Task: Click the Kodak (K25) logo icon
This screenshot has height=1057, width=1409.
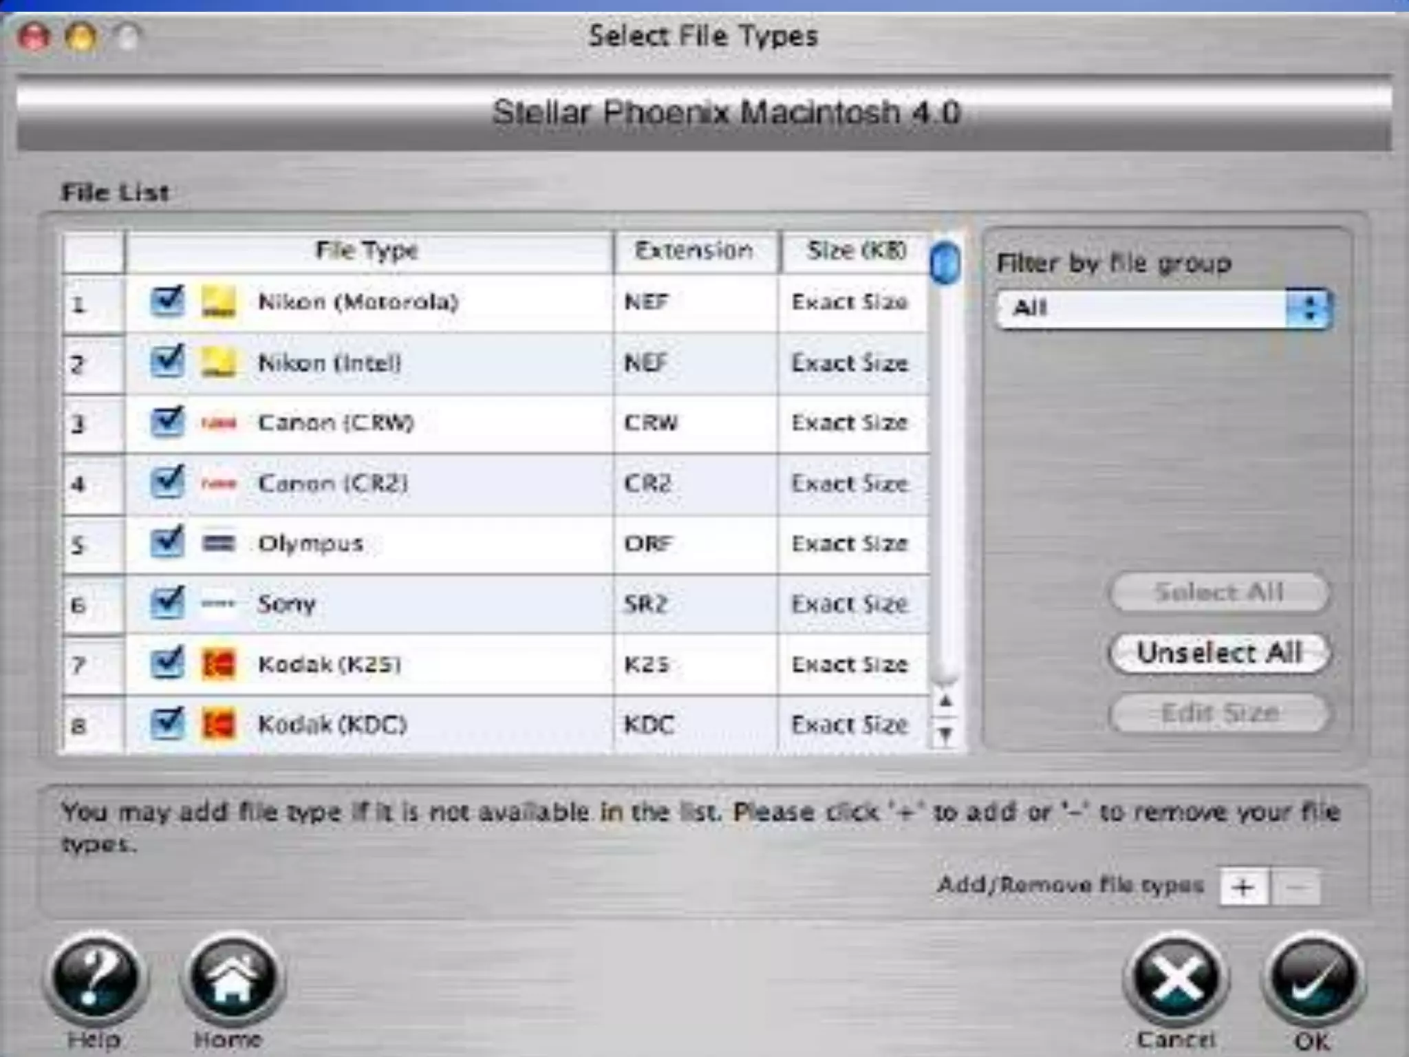Action: 218,665
